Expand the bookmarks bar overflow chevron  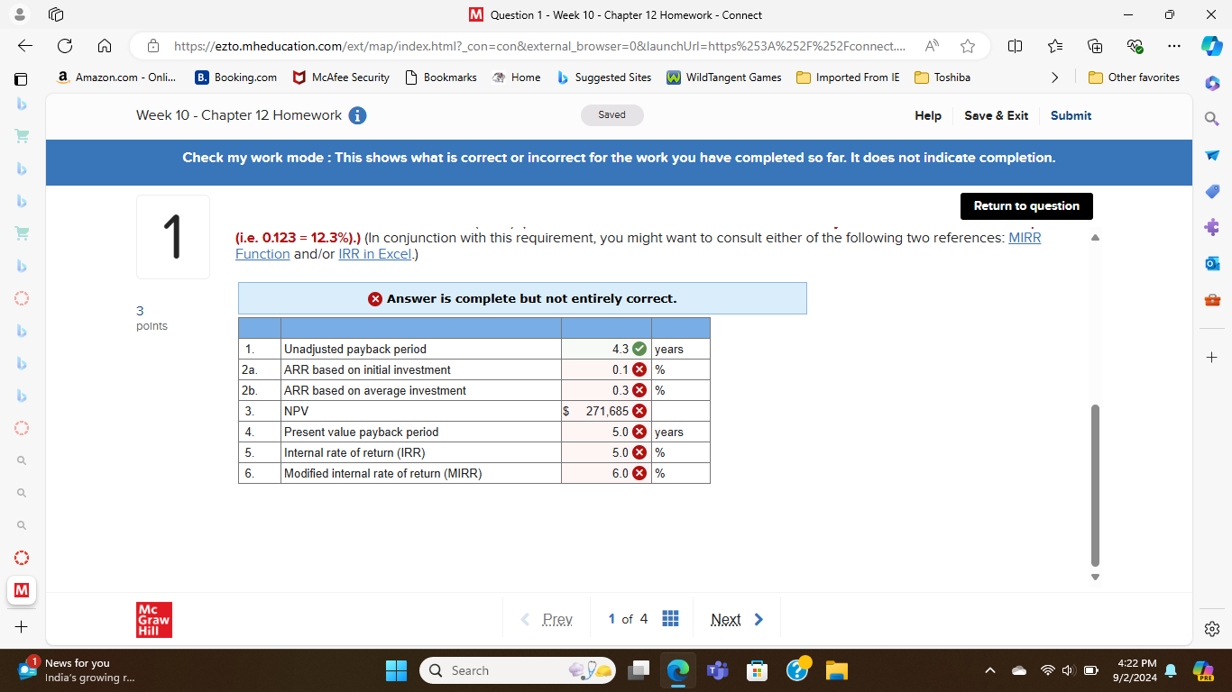[x=1055, y=77]
